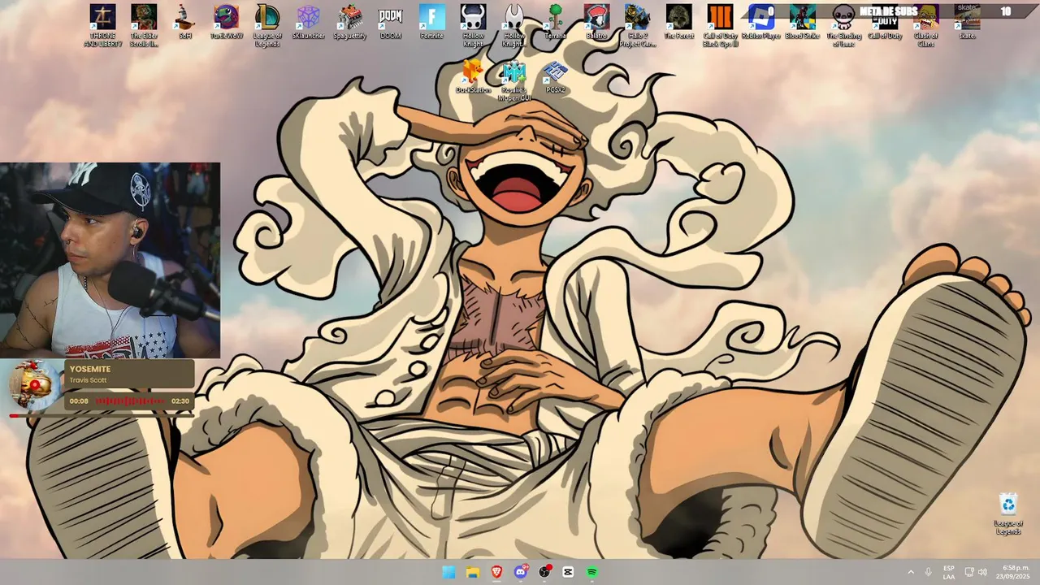This screenshot has width=1040, height=585.
Task: Select the DOOM desktop shortcut
Action: [x=391, y=22]
